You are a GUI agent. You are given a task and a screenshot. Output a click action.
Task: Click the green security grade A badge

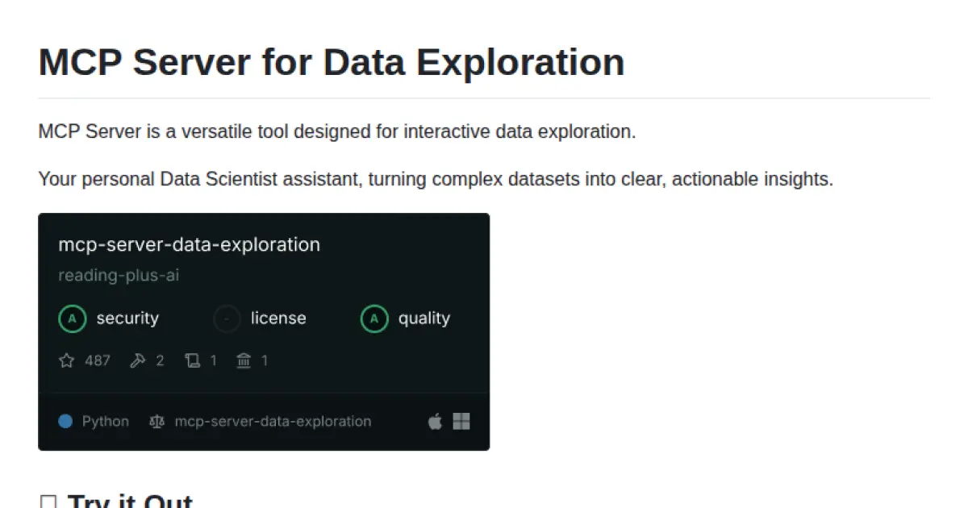click(x=72, y=319)
